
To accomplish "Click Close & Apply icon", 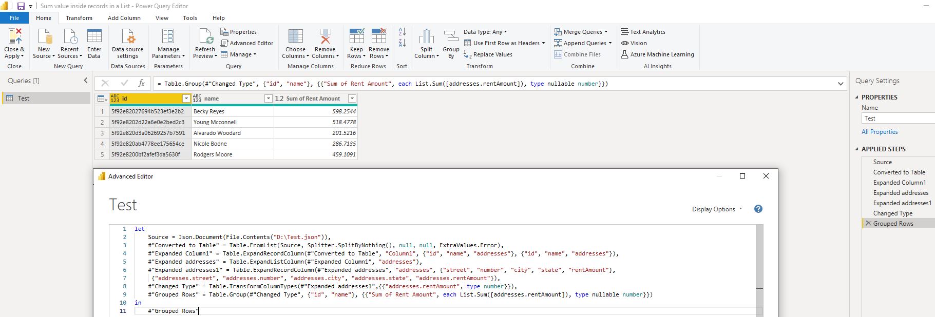I will click(x=14, y=36).
